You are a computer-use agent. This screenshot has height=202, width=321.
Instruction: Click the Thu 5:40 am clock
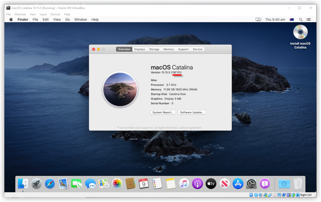pyautogui.click(x=275, y=19)
